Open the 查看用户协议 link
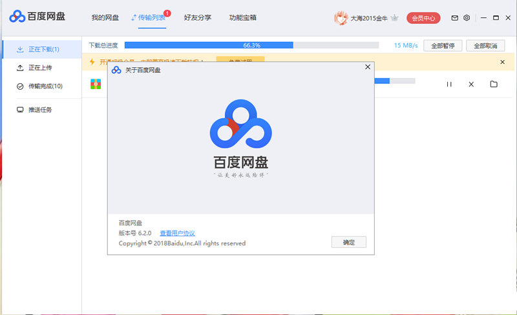The width and height of the screenshot is (517, 315). (x=177, y=233)
